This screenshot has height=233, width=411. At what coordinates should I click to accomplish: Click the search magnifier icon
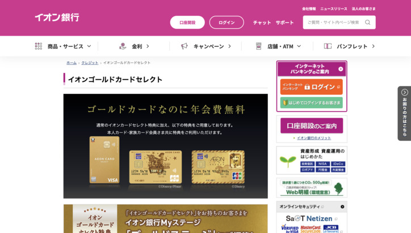(367, 23)
